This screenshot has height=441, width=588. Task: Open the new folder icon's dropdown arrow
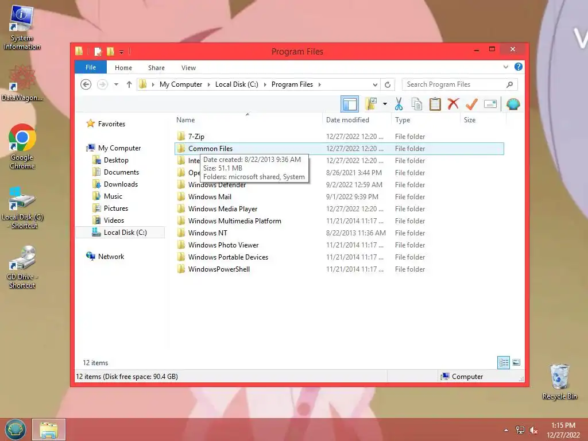pyautogui.click(x=385, y=104)
